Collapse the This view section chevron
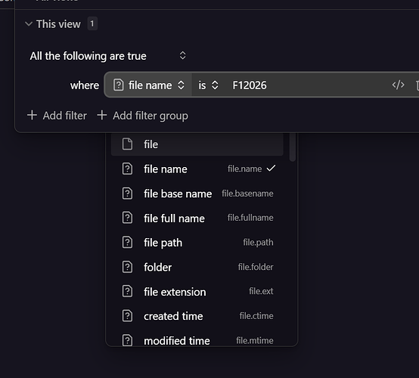 click(29, 24)
